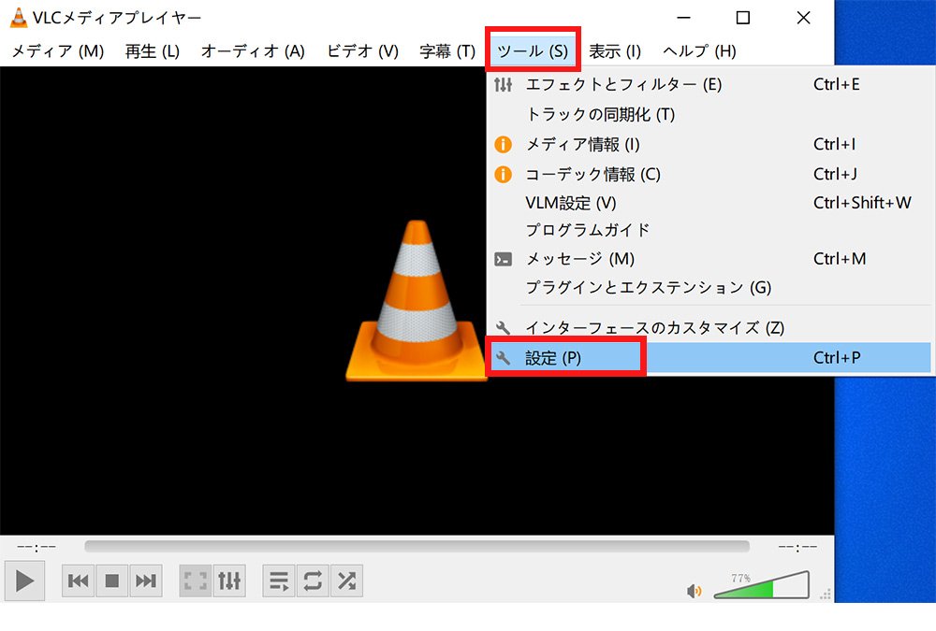Click the previous track button
936x631 pixels.
(x=79, y=581)
